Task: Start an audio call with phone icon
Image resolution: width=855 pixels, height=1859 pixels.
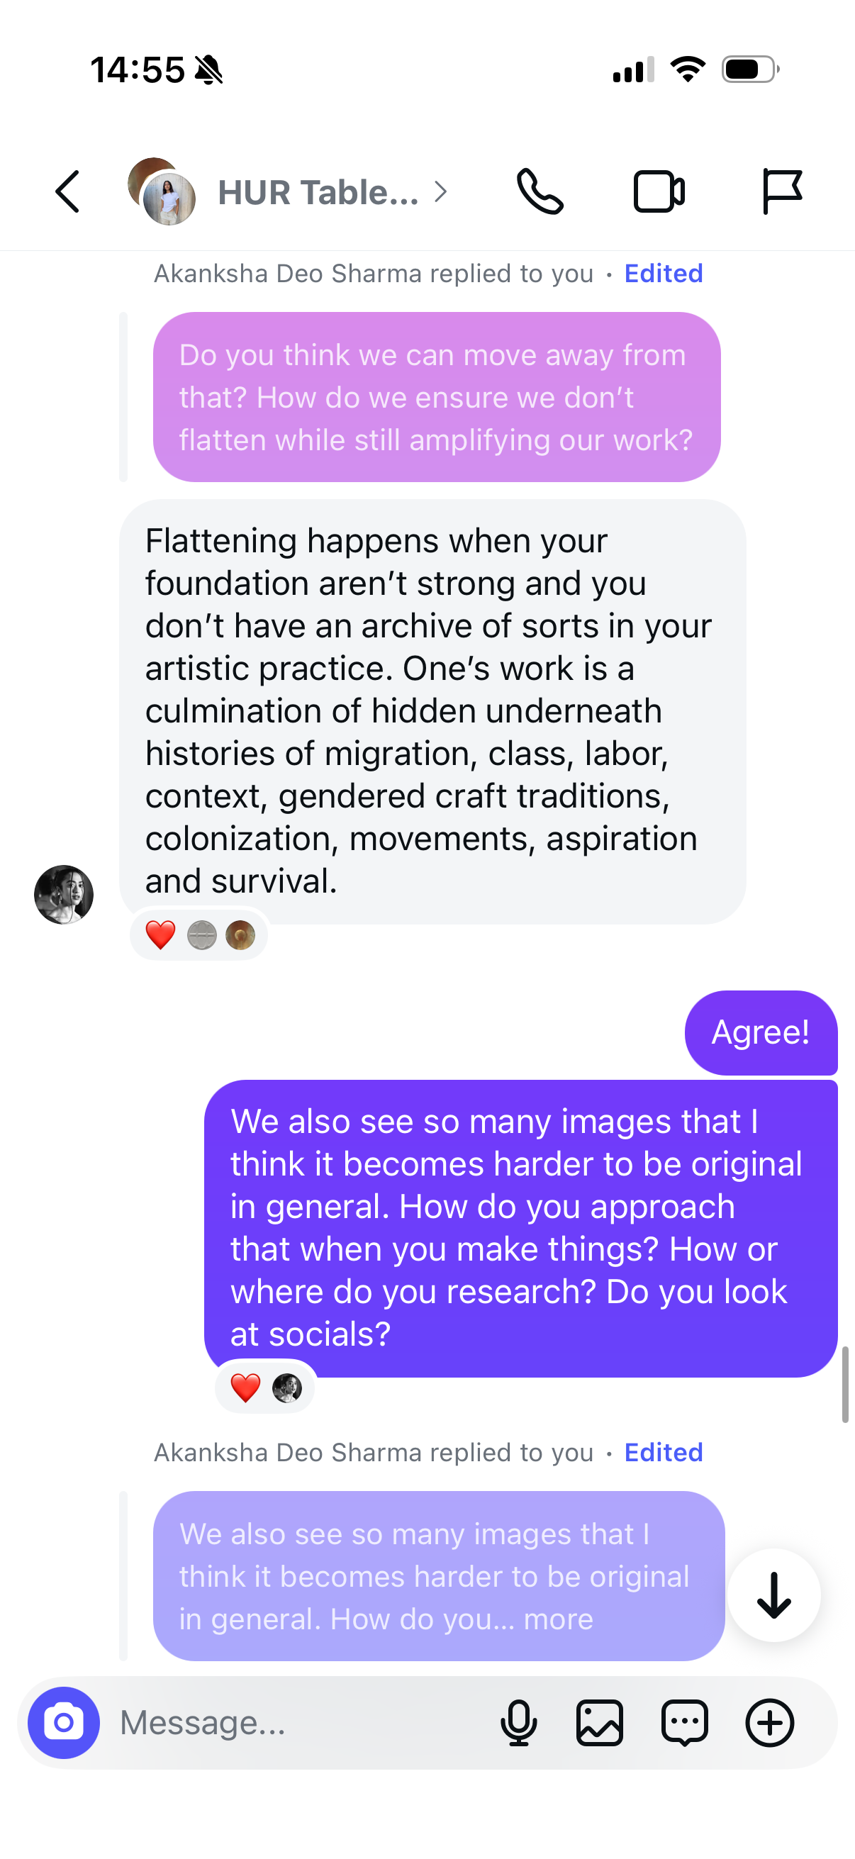Action: [x=540, y=192]
